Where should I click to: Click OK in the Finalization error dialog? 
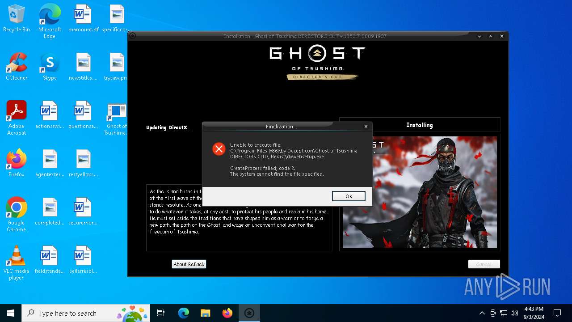tap(349, 196)
